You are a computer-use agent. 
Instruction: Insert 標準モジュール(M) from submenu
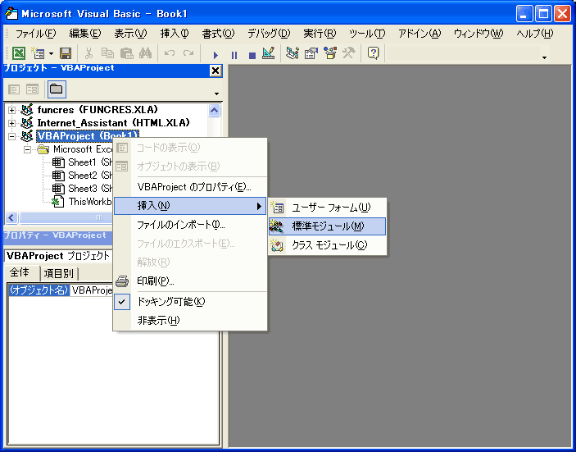click(327, 226)
